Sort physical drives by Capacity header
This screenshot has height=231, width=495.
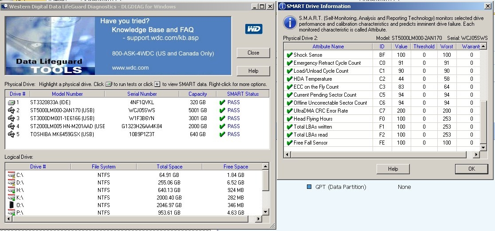pos(198,94)
